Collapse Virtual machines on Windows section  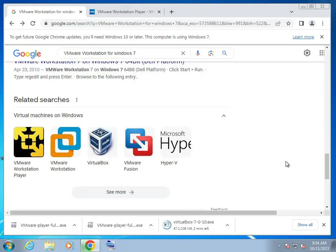pyautogui.click(x=224, y=116)
